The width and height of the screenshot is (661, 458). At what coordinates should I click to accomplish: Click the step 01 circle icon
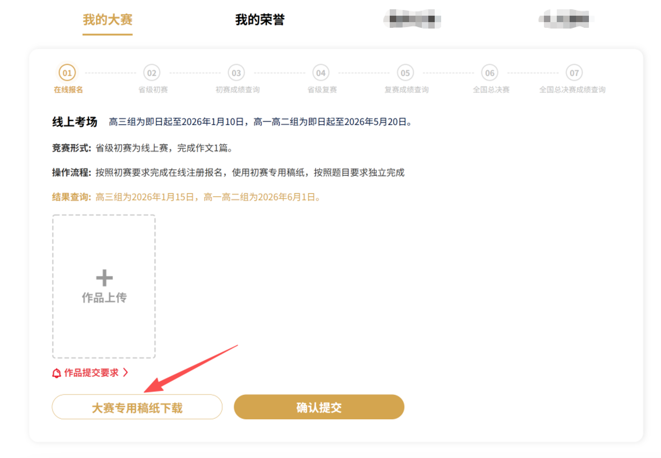click(x=67, y=73)
